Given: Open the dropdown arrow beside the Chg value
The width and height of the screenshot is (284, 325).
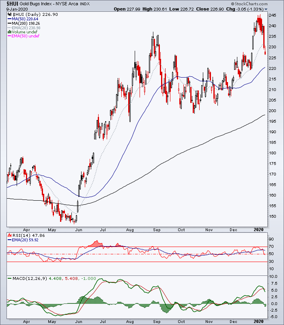Looking at the screenshot, I should (266, 9).
